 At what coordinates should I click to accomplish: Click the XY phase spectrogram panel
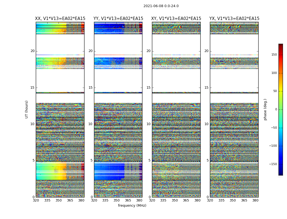(176, 109)
